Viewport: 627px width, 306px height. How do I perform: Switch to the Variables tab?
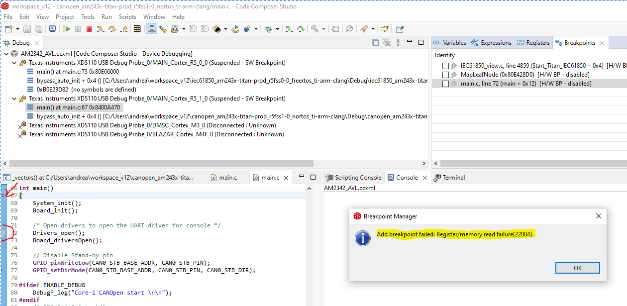click(450, 43)
